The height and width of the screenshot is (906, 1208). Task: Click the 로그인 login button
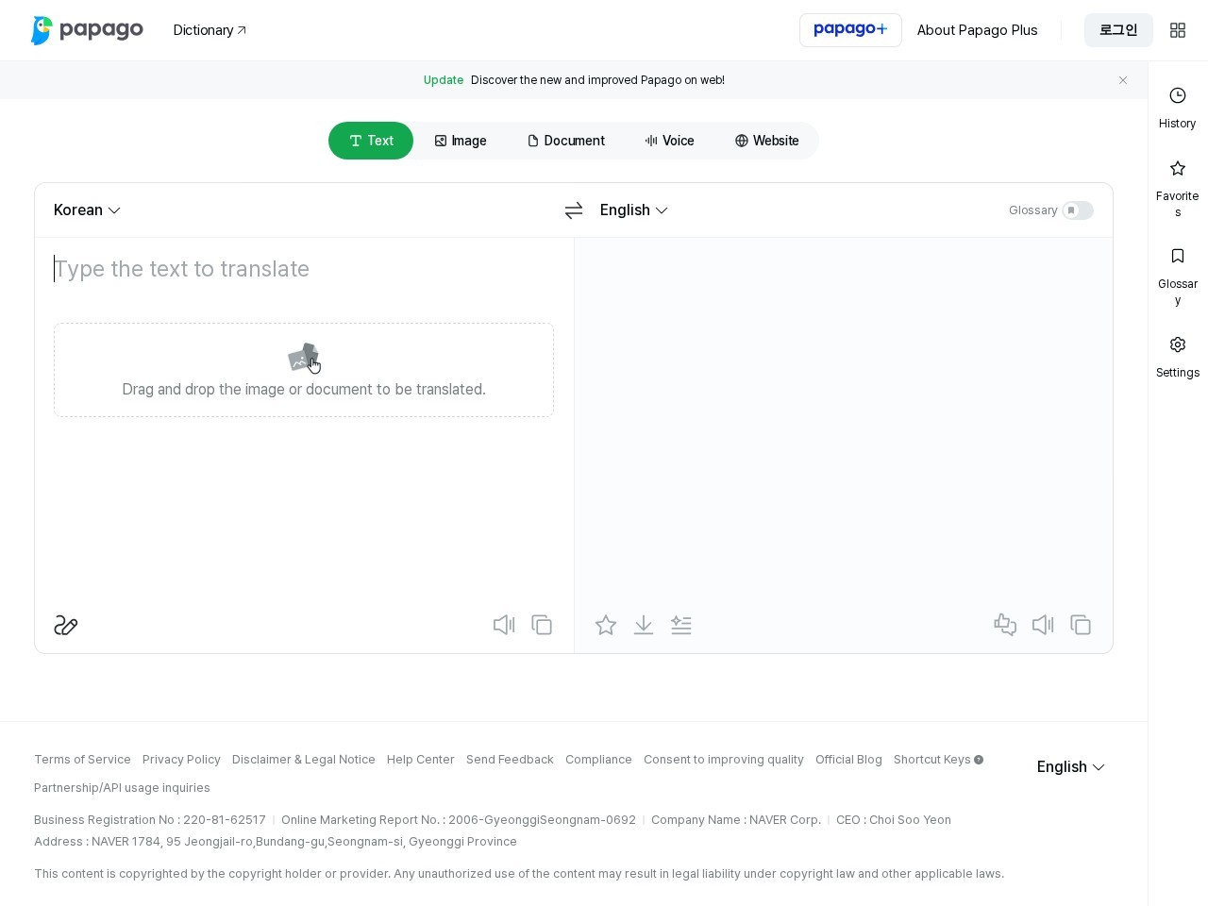pos(1118,30)
